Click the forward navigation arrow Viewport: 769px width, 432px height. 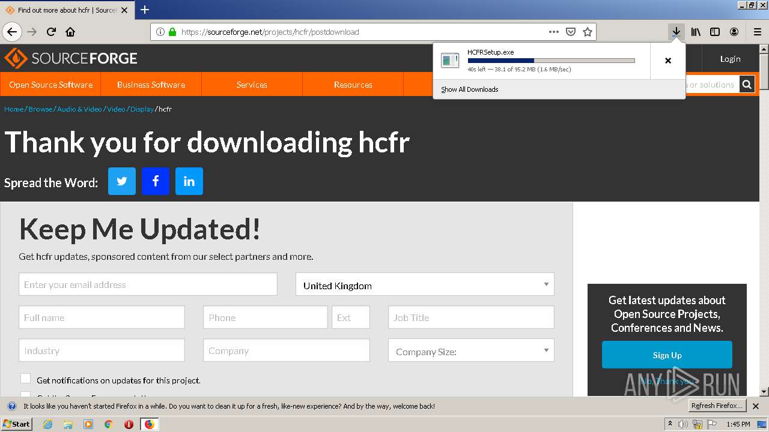(x=32, y=32)
